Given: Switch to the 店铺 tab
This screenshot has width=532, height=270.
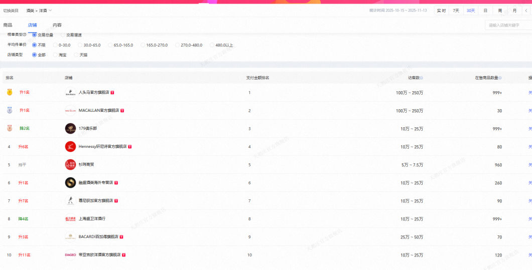Looking at the screenshot, I should click(32, 25).
